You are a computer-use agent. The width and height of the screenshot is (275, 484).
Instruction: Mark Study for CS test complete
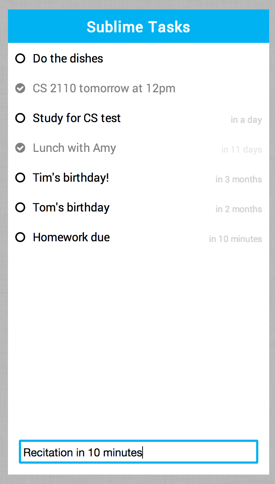coord(20,118)
